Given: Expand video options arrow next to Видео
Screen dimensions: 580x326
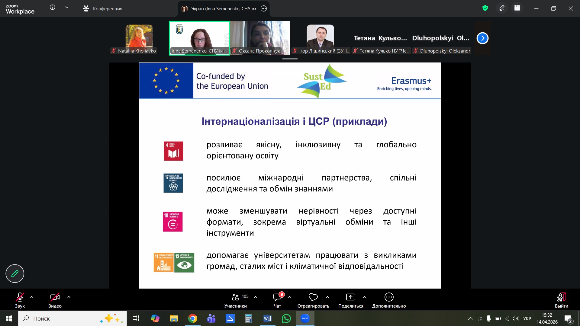Looking at the screenshot, I should pyautogui.click(x=69, y=297).
